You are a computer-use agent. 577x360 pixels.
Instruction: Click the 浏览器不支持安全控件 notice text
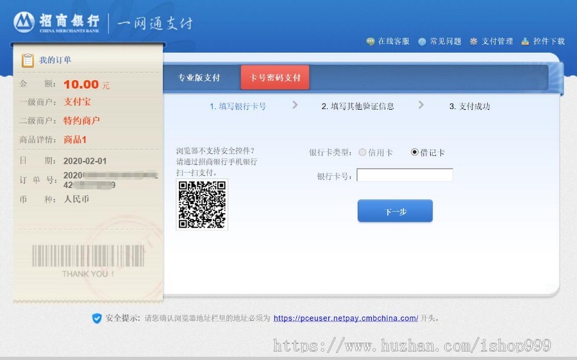[x=215, y=151]
